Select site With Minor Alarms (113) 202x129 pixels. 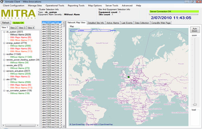click(21, 88)
